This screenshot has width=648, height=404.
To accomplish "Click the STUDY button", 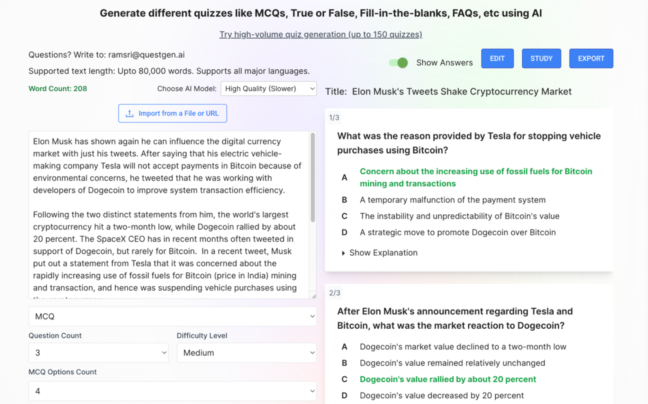I will point(541,58).
